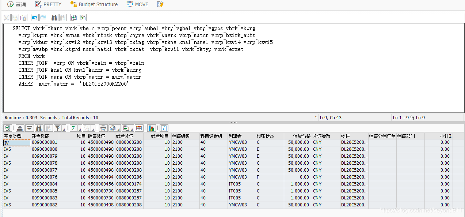Viewport: 465px width, 217px height.
Task: Select cell with invoice number 0090000082
Action: point(45,205)
